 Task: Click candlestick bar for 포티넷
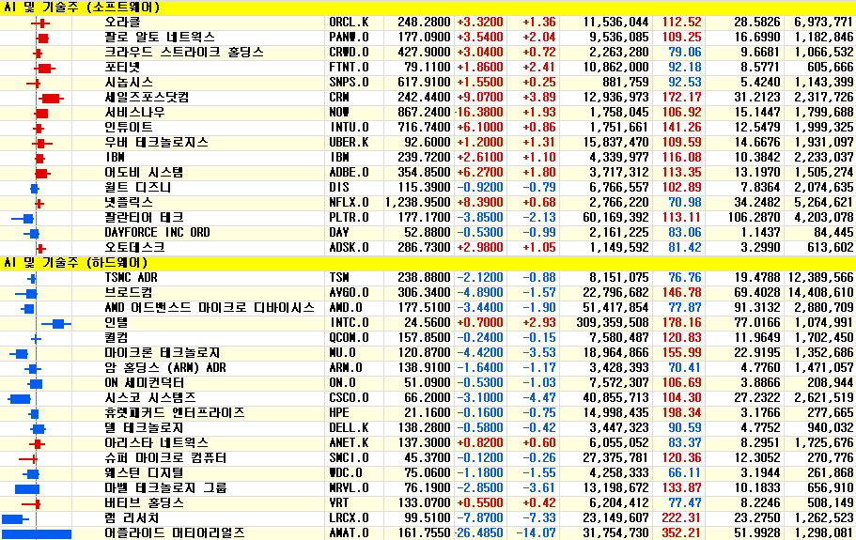click(x=44, y=69)
